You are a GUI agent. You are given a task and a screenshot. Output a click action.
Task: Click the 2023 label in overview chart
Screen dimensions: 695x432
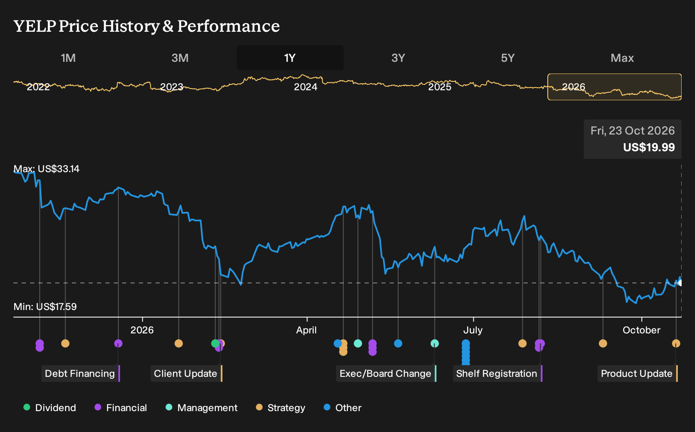tap(172, 87)
